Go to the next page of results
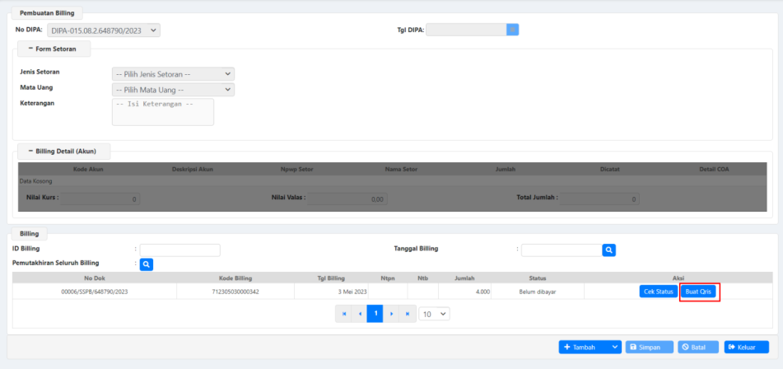 point(391,314)
